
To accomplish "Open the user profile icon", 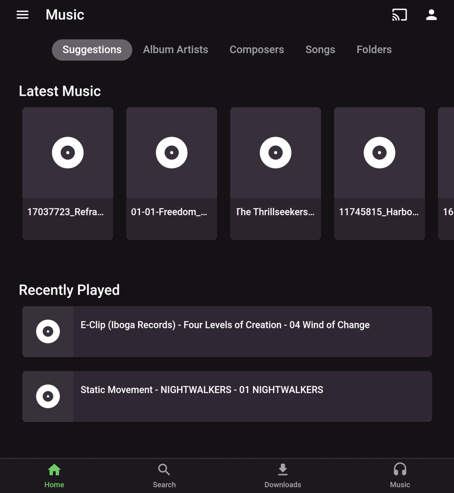I will pos(431,15).
